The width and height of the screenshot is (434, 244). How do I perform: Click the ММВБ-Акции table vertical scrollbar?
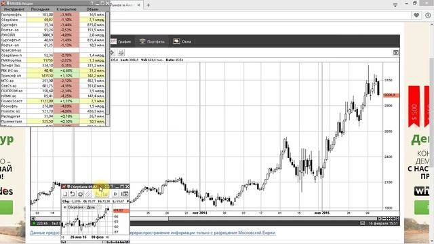(108, 64)
